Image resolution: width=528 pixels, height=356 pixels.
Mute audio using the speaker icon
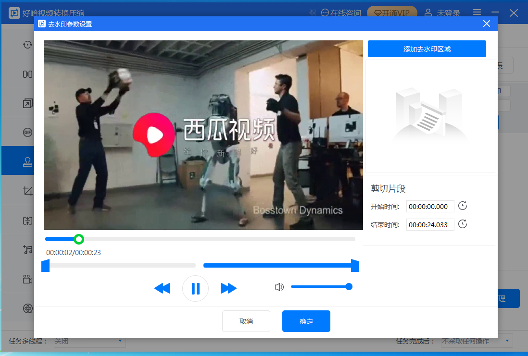[x=279, y=287]
